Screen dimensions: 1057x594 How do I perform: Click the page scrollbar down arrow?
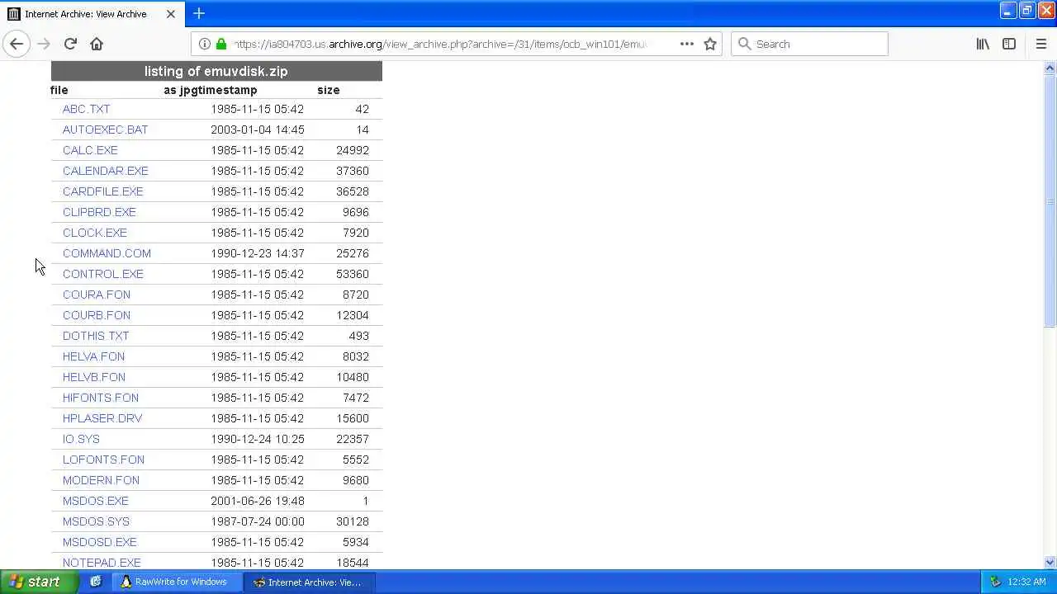1050,563
